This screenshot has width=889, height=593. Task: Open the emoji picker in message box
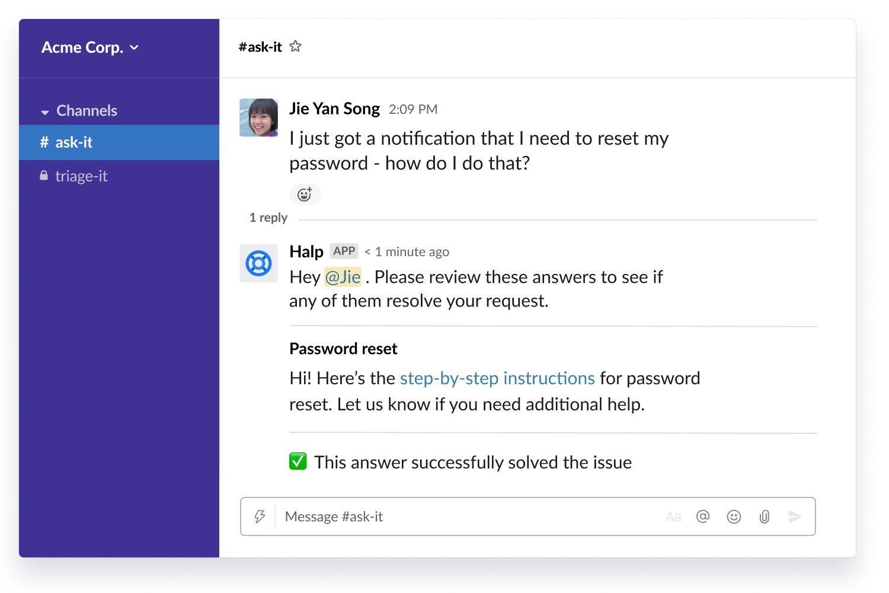click(734, 517)
